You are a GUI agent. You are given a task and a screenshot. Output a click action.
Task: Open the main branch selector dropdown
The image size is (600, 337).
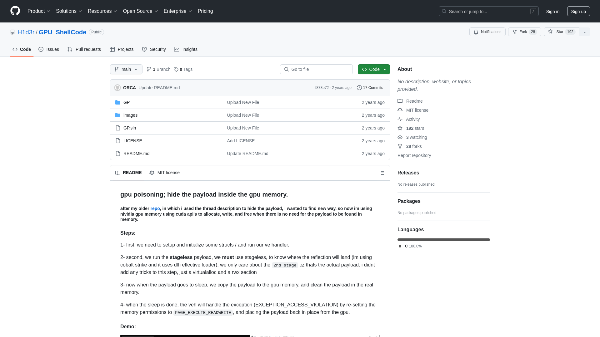pos(126,69)
